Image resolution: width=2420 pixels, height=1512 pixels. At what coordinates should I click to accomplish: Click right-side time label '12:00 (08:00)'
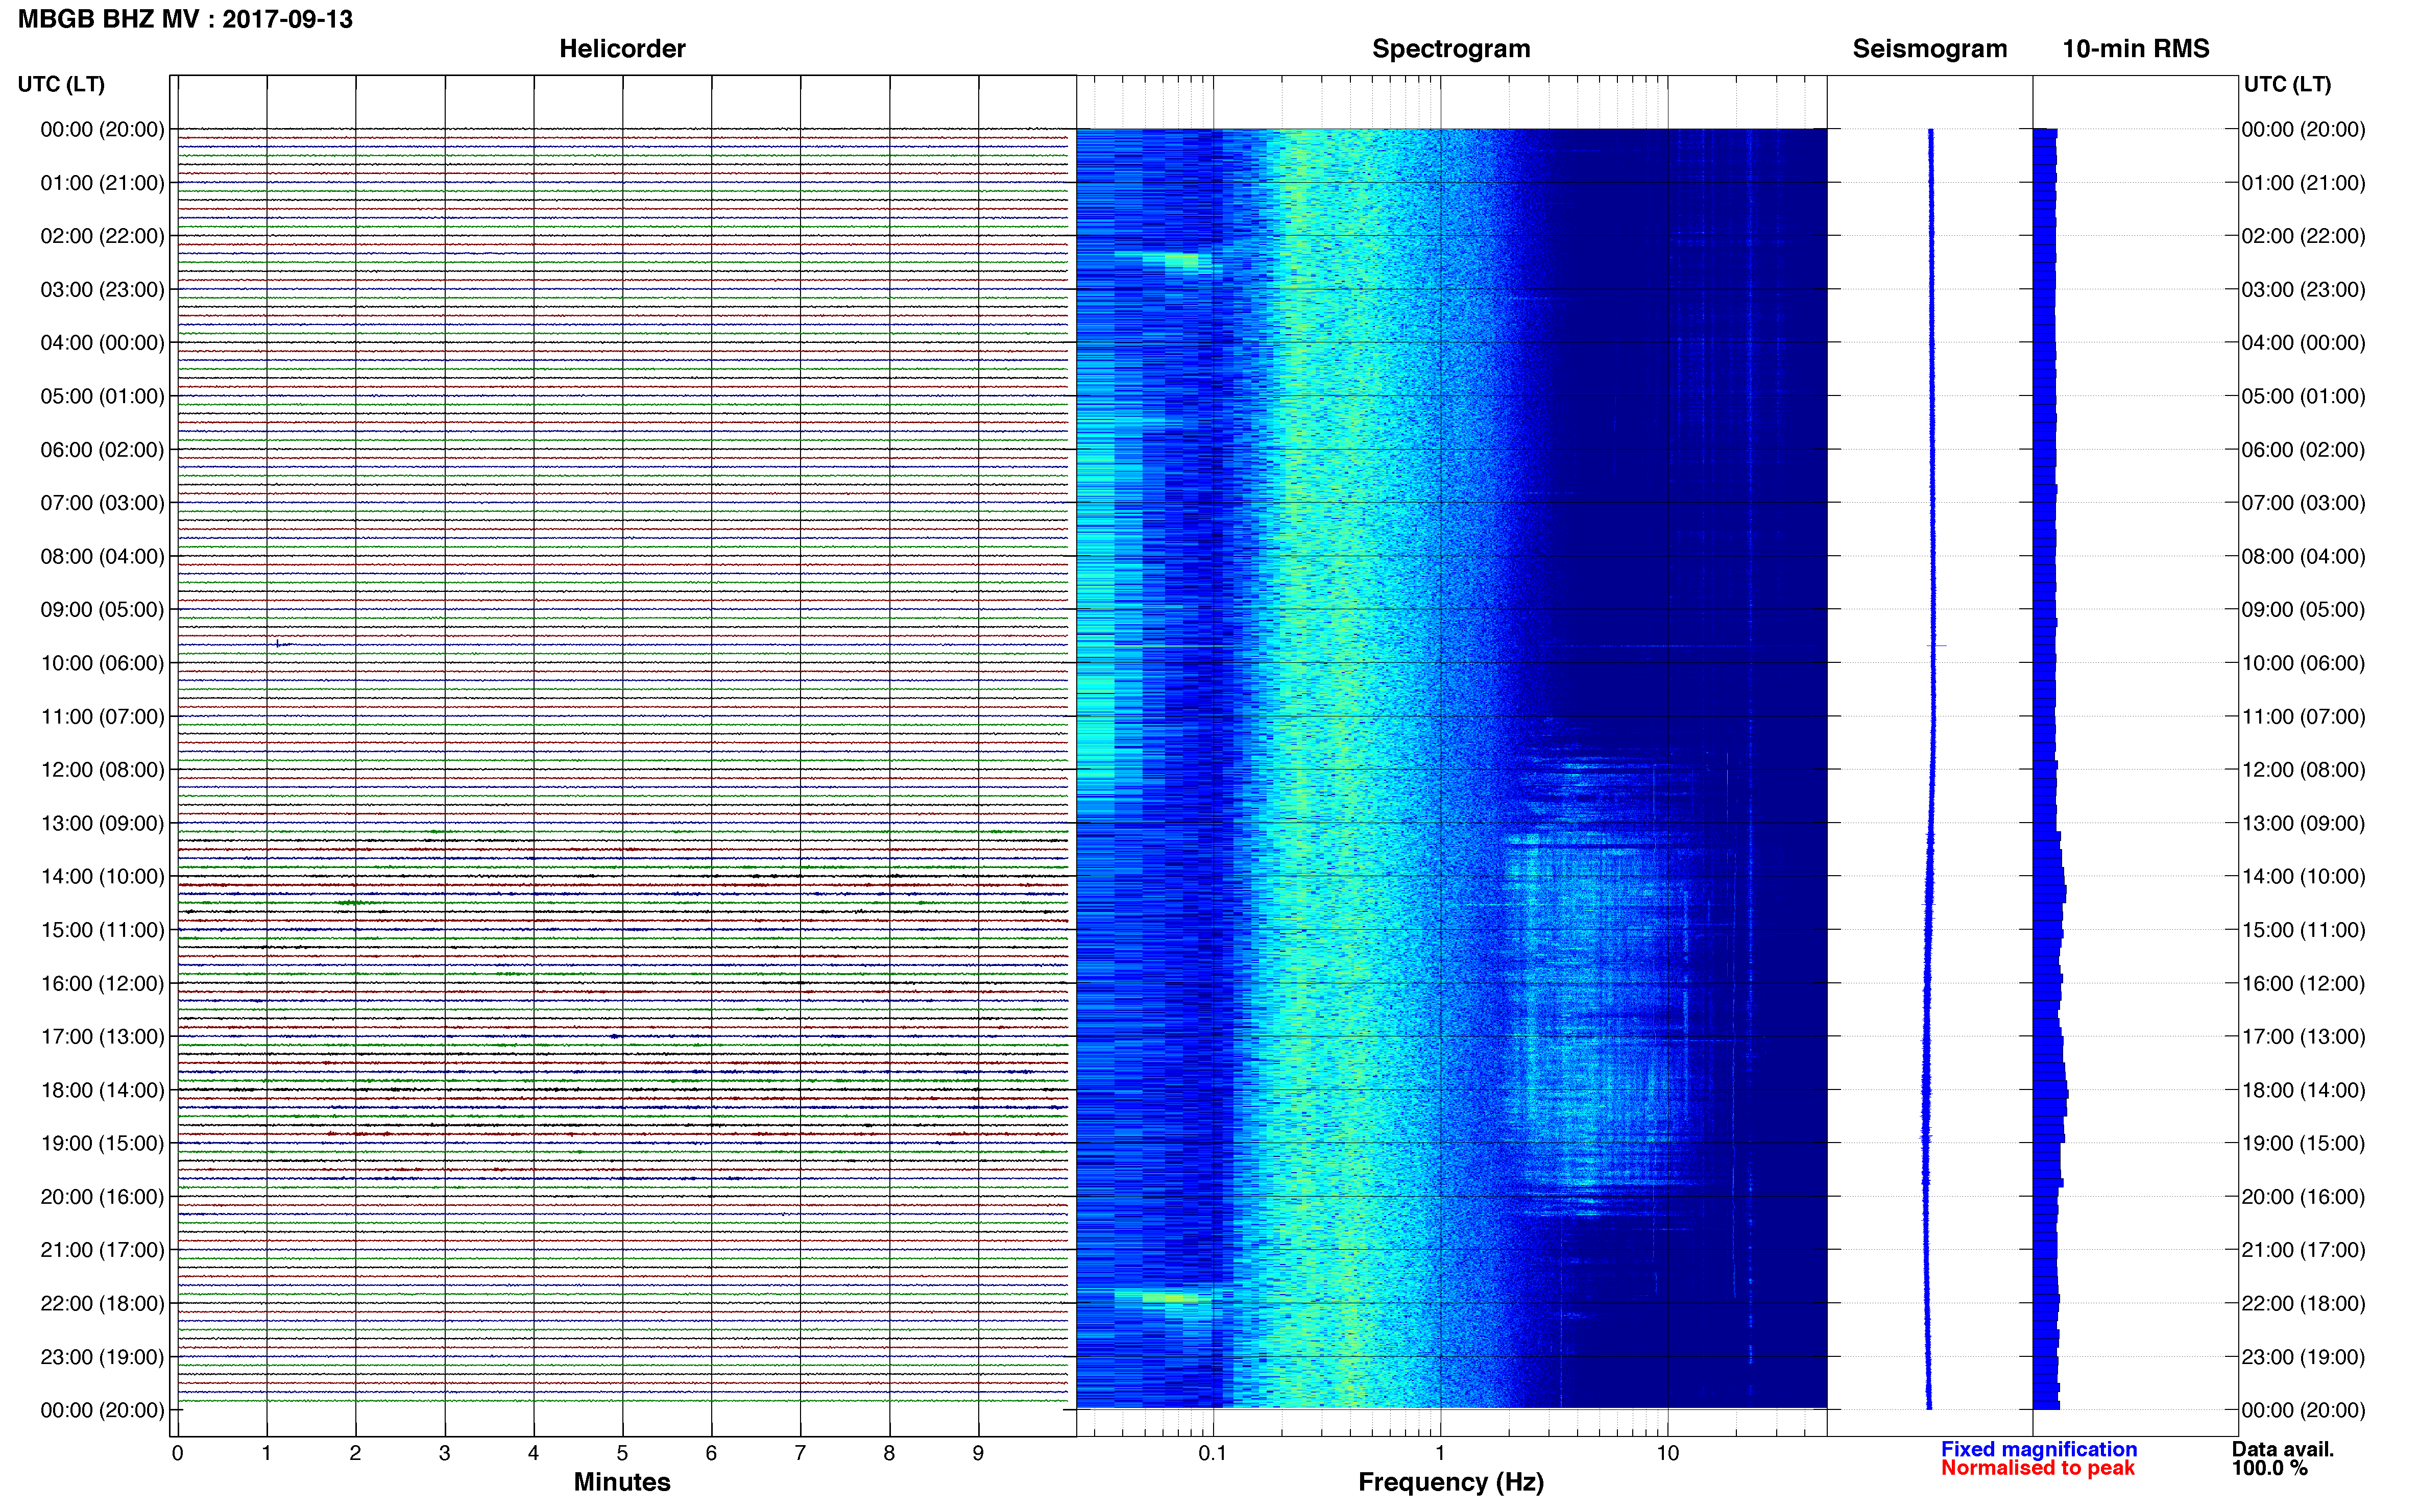click(x=2303, y=770)
